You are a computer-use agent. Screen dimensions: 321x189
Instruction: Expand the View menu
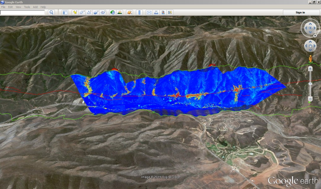pos(19,7)
